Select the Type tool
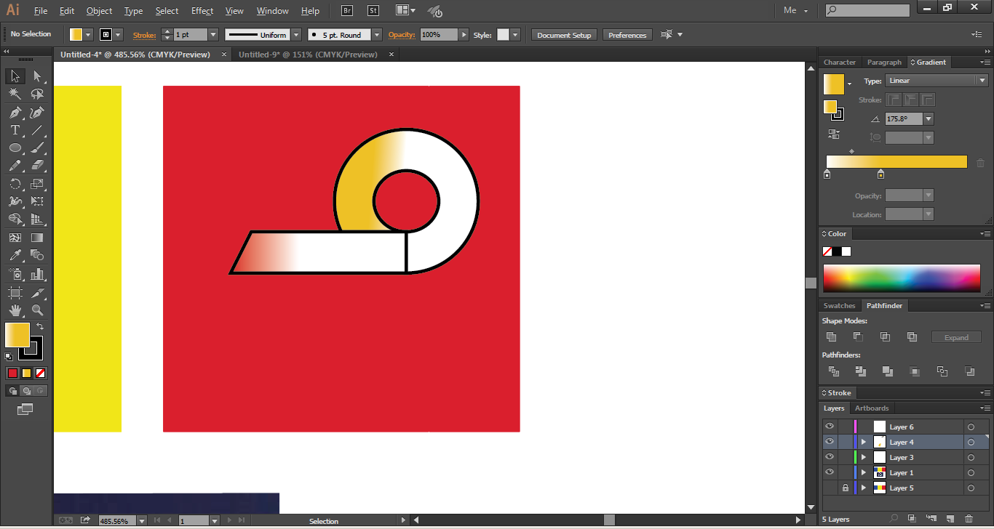The image size is (994, 529). (15, 130)
